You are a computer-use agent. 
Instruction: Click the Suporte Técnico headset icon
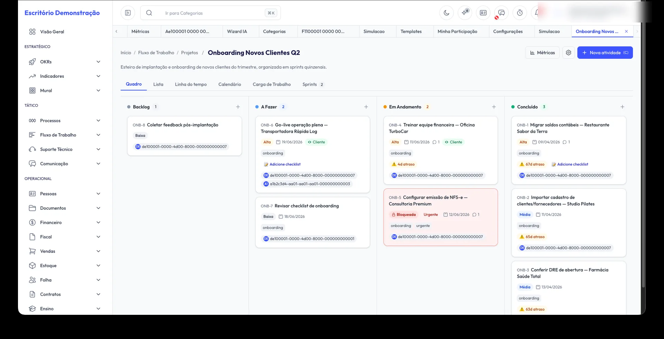32,149
